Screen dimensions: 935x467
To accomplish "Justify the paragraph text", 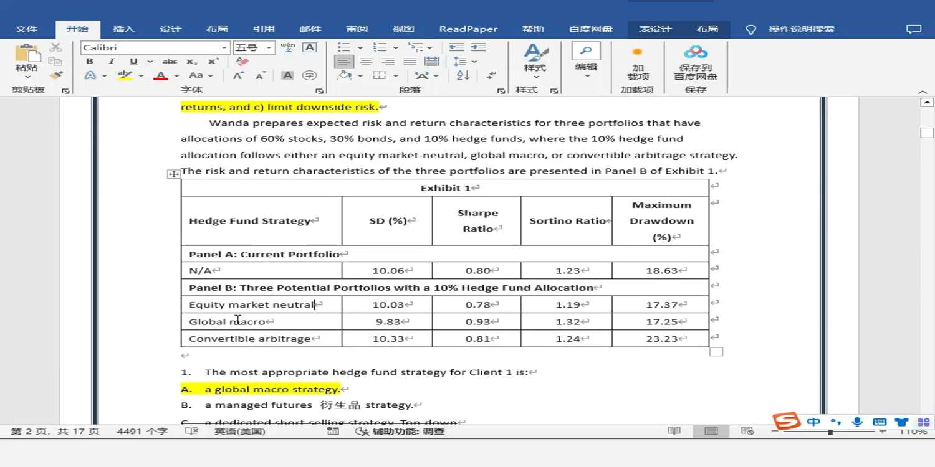I will [x=410, y=62].
